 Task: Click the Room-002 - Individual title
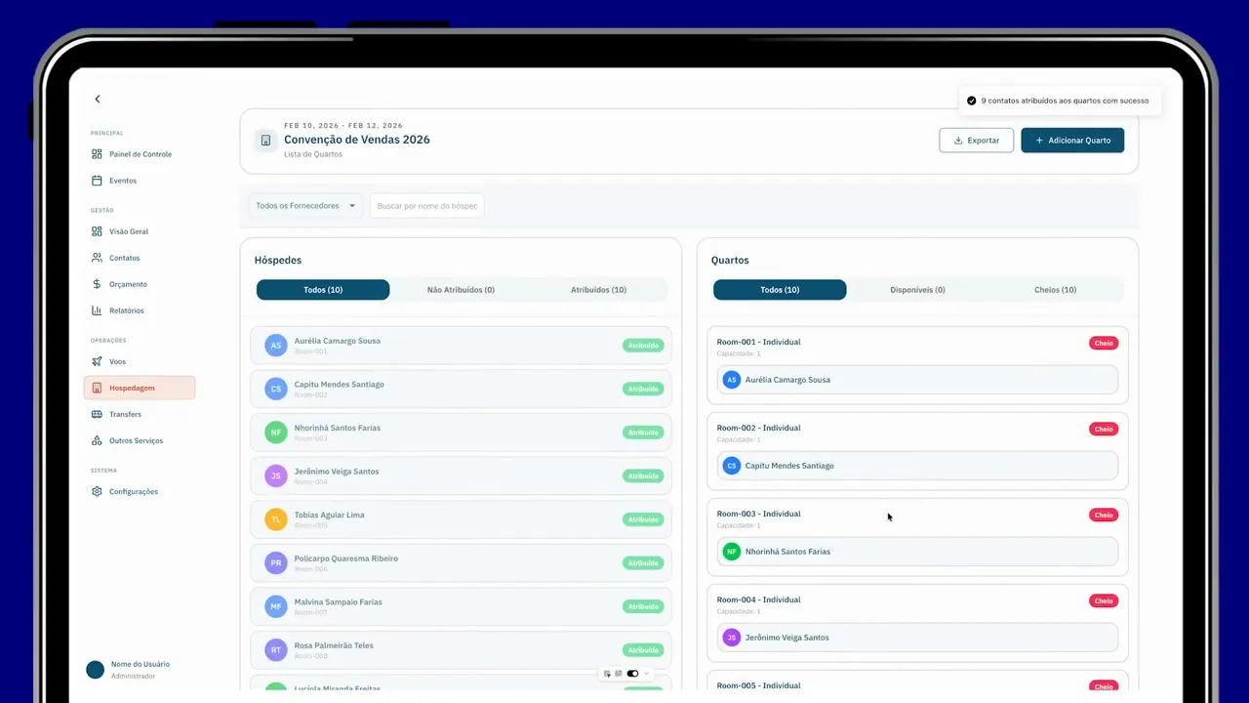(x=758, y=428)
